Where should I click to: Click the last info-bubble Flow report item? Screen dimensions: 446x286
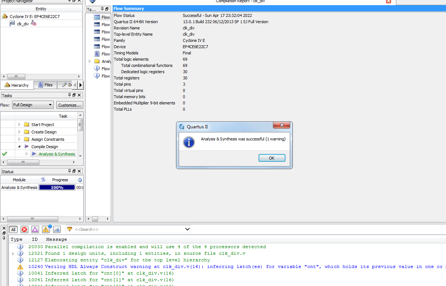point(97,76)
